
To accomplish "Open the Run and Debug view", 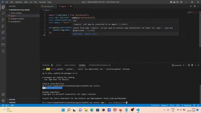I will [x=3, y=26].
